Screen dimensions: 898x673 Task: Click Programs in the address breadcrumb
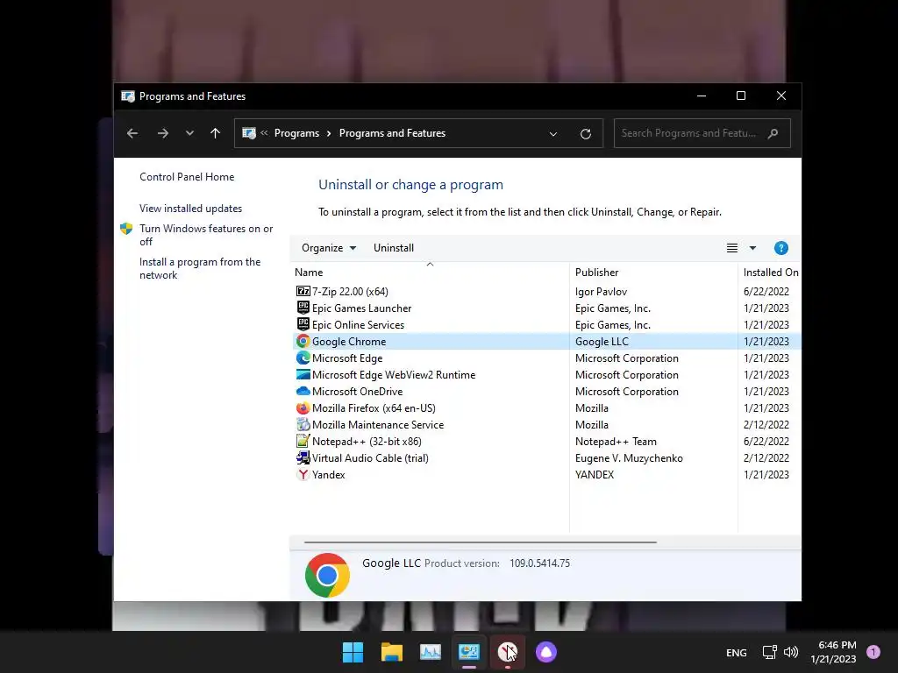pos(296,133)
